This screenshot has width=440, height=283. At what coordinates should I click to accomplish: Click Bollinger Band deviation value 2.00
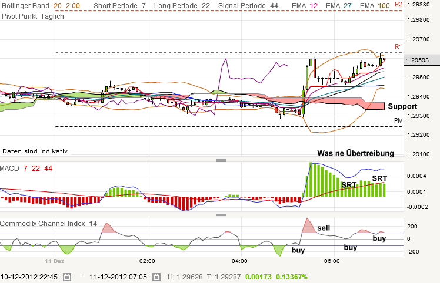(x=73, y=6)
